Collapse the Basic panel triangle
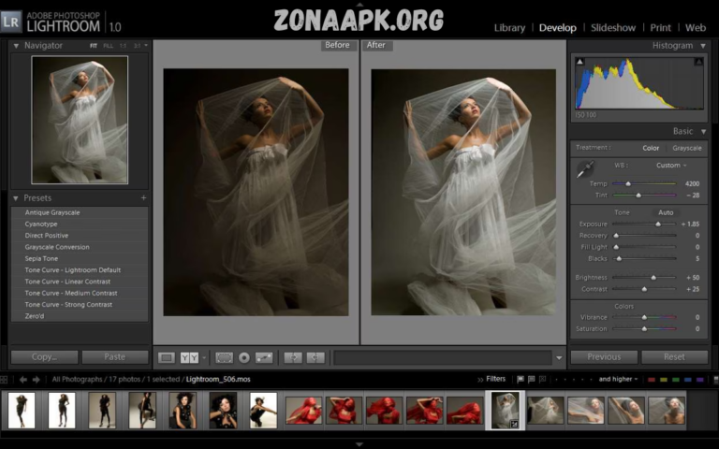 (x=703, y=132)
